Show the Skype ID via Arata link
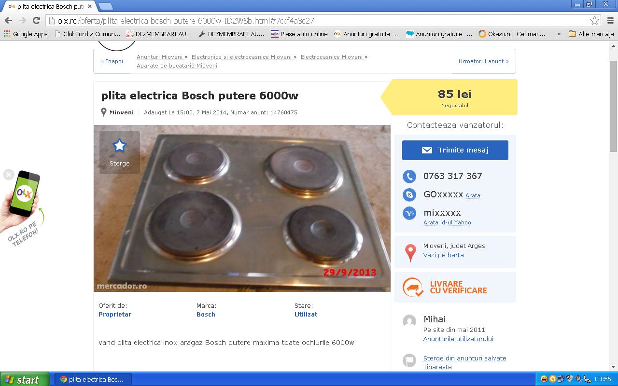The height and width of the screenshot is (386, 618). pos(473,195)
